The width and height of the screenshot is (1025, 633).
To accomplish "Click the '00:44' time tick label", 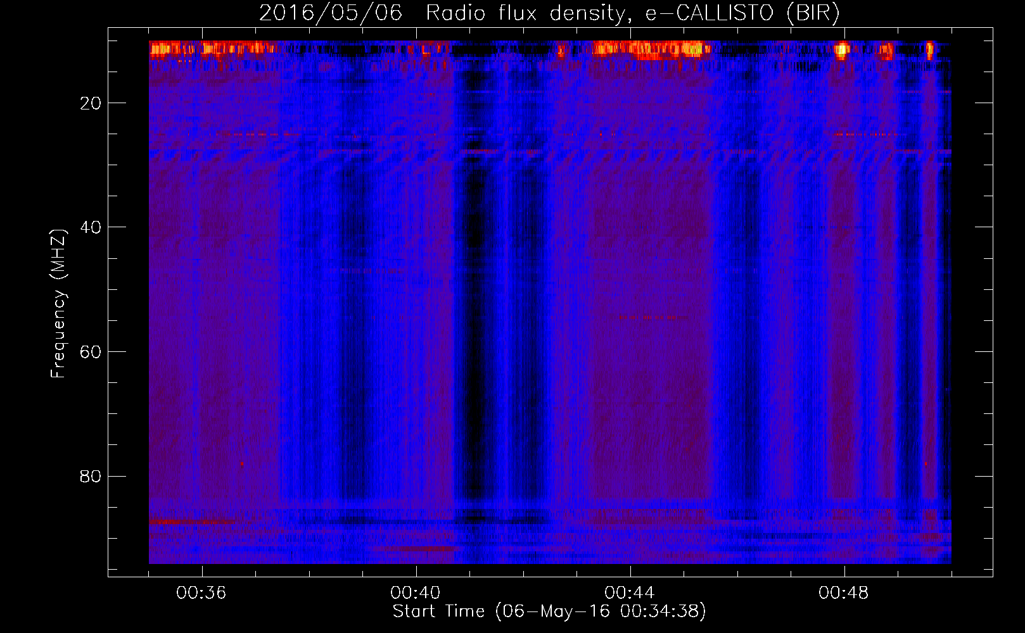I will point(630,593).
